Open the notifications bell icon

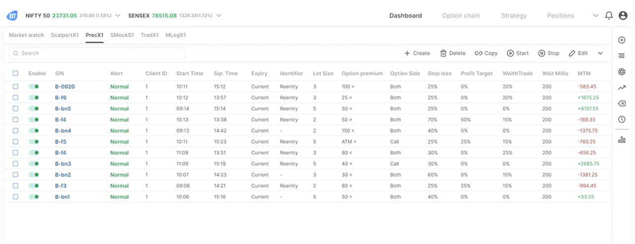coord(609,16)
